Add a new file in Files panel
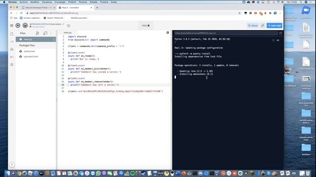Screen dimensions: 316x177 pos(38,33)
